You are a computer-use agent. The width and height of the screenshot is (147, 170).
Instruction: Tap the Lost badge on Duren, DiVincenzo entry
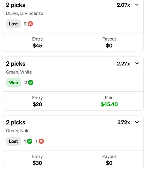click(x=14, y=24)
